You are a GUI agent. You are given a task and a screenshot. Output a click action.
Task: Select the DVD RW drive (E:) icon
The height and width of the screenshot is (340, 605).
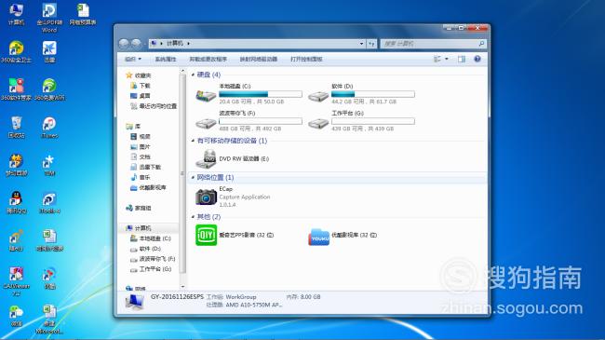click(x=206, y=158)
